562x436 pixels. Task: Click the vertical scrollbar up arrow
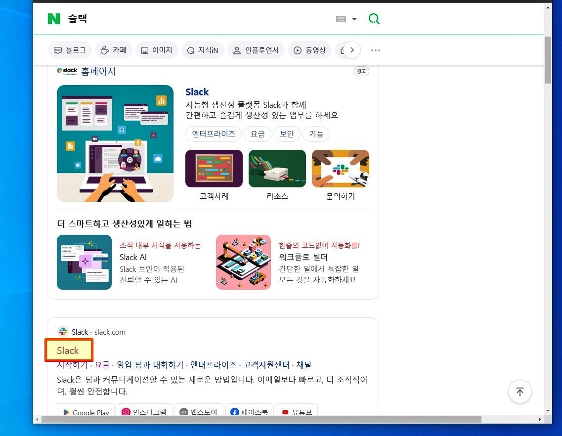548,7
